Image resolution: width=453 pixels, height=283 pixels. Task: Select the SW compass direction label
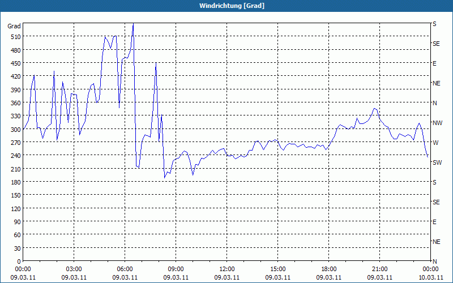pos(437,162)
